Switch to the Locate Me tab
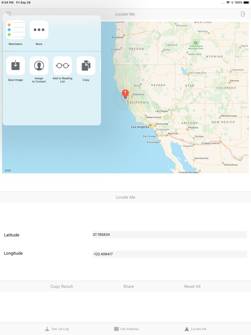251x335 pixels. click(196, 329)
